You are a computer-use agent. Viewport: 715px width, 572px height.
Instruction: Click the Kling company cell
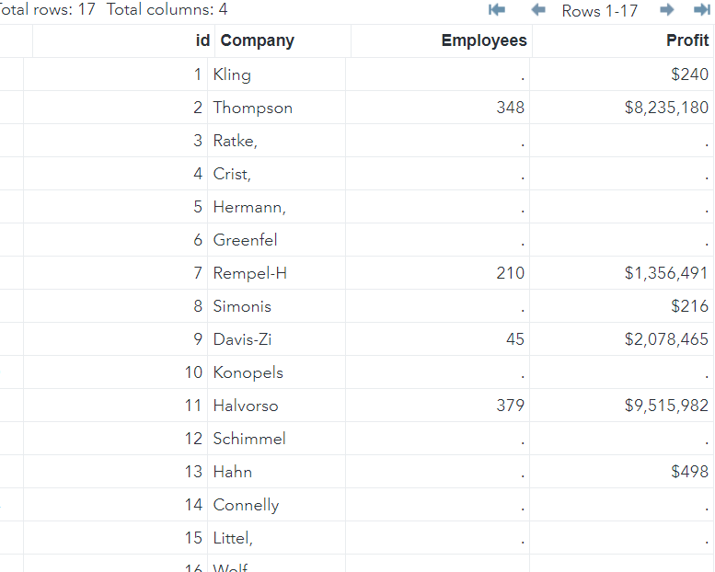(232, 74)
